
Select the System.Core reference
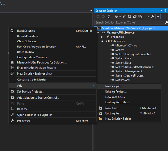tap(123, 58)
